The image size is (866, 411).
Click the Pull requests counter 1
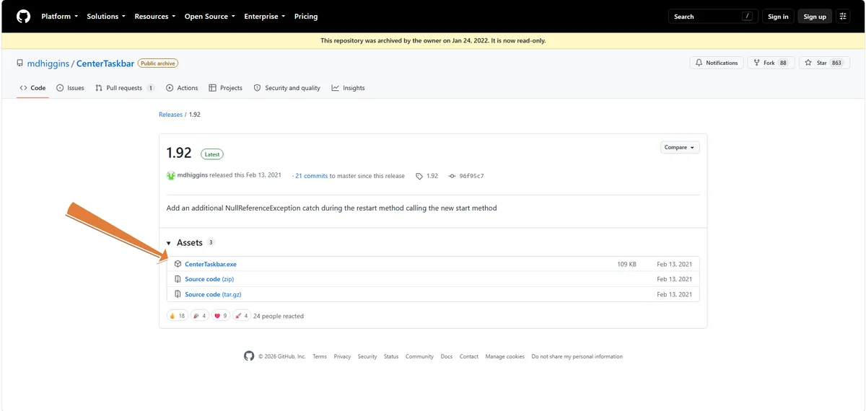click(150, 88)
